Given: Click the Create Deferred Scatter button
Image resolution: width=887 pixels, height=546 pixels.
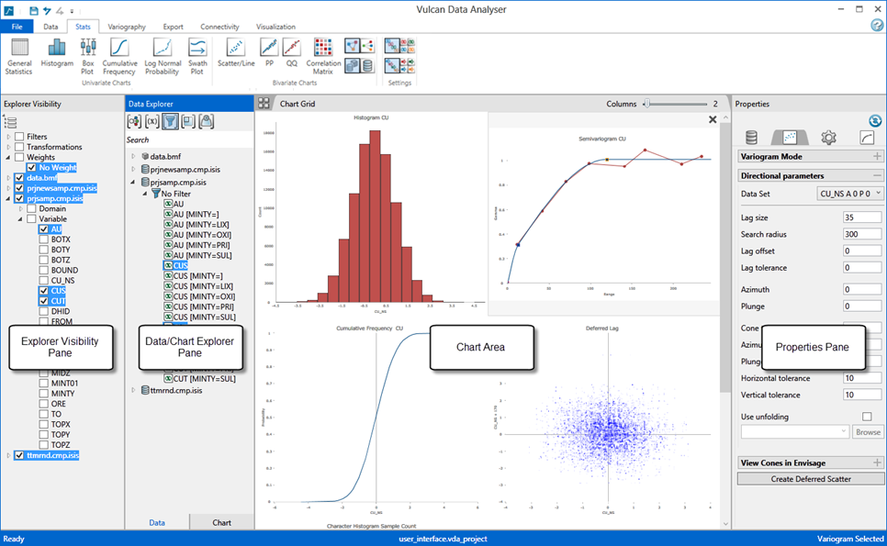Looking at the screenshot, I should pyautogui.click(x=810, y=479).
